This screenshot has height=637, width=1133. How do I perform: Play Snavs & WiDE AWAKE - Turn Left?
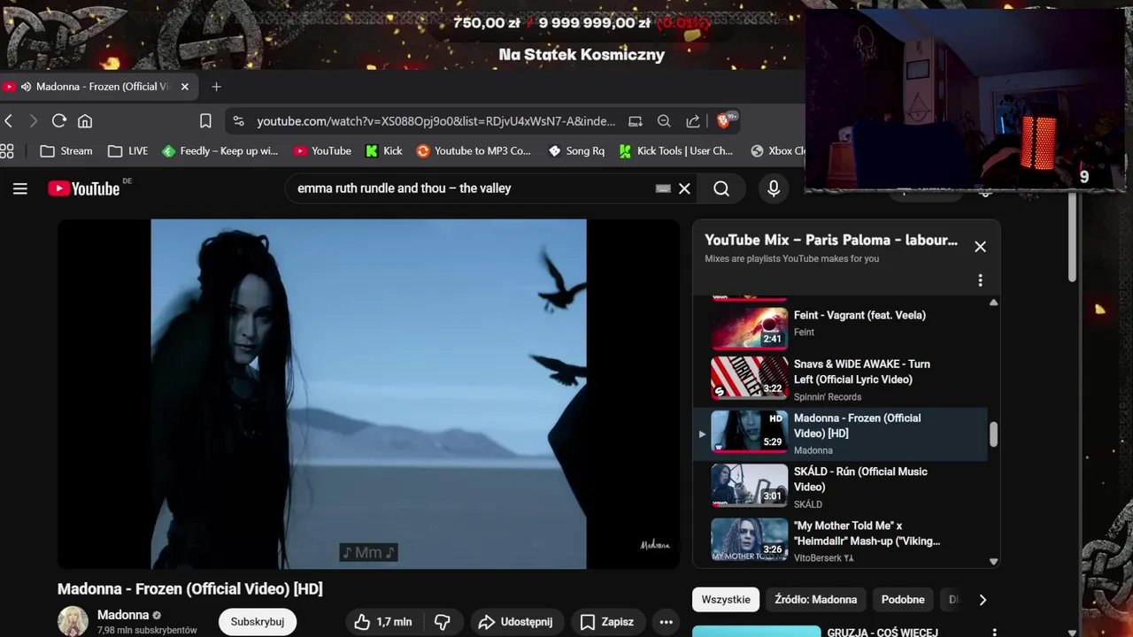841,379
